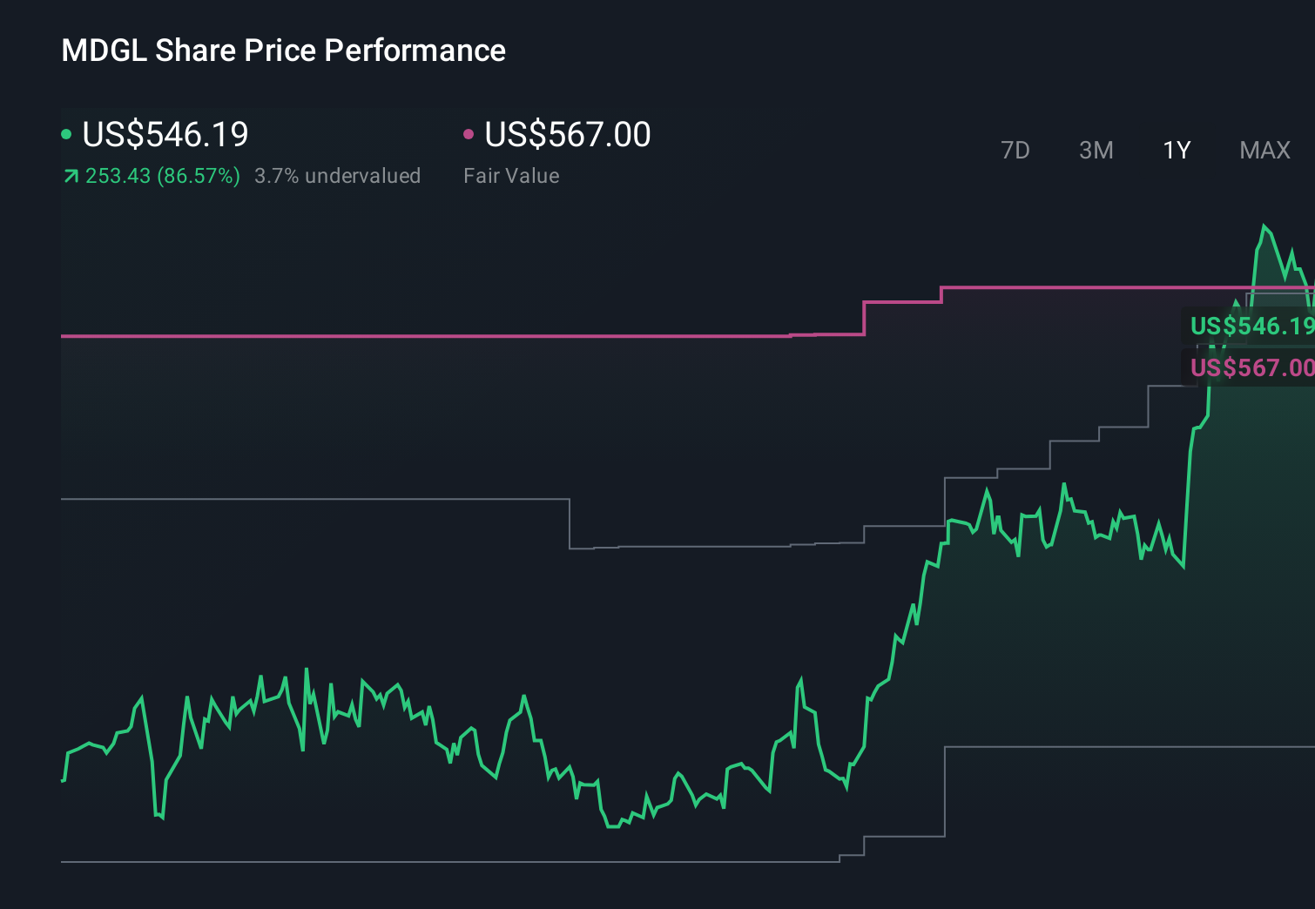Toggle the 1Y time range selection
The height and width of the screenshot is (909, 1315).
pos(1176,150)
